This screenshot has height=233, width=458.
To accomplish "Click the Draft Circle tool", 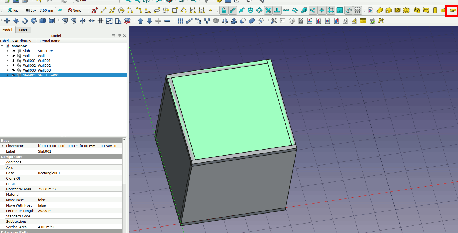I will 121,11.
